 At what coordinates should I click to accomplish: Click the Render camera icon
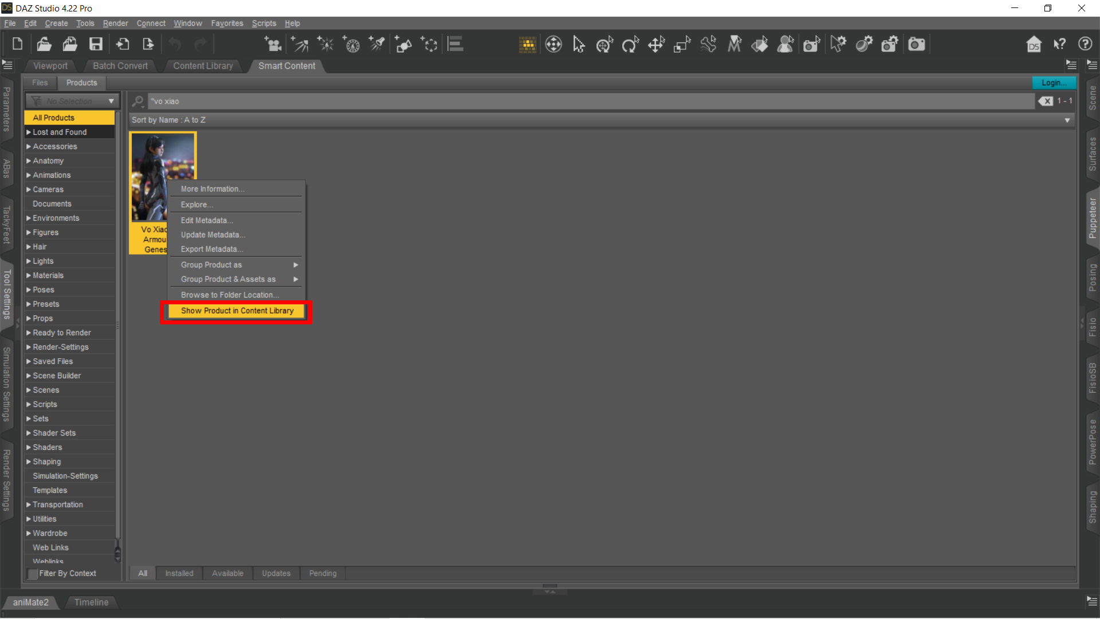coord(917,44)
